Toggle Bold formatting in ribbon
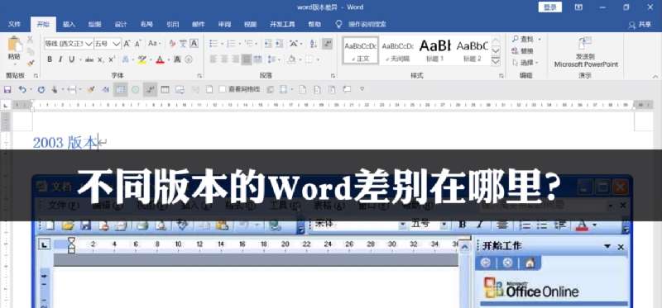The image size is (662, 308). (x=50, y=59)
